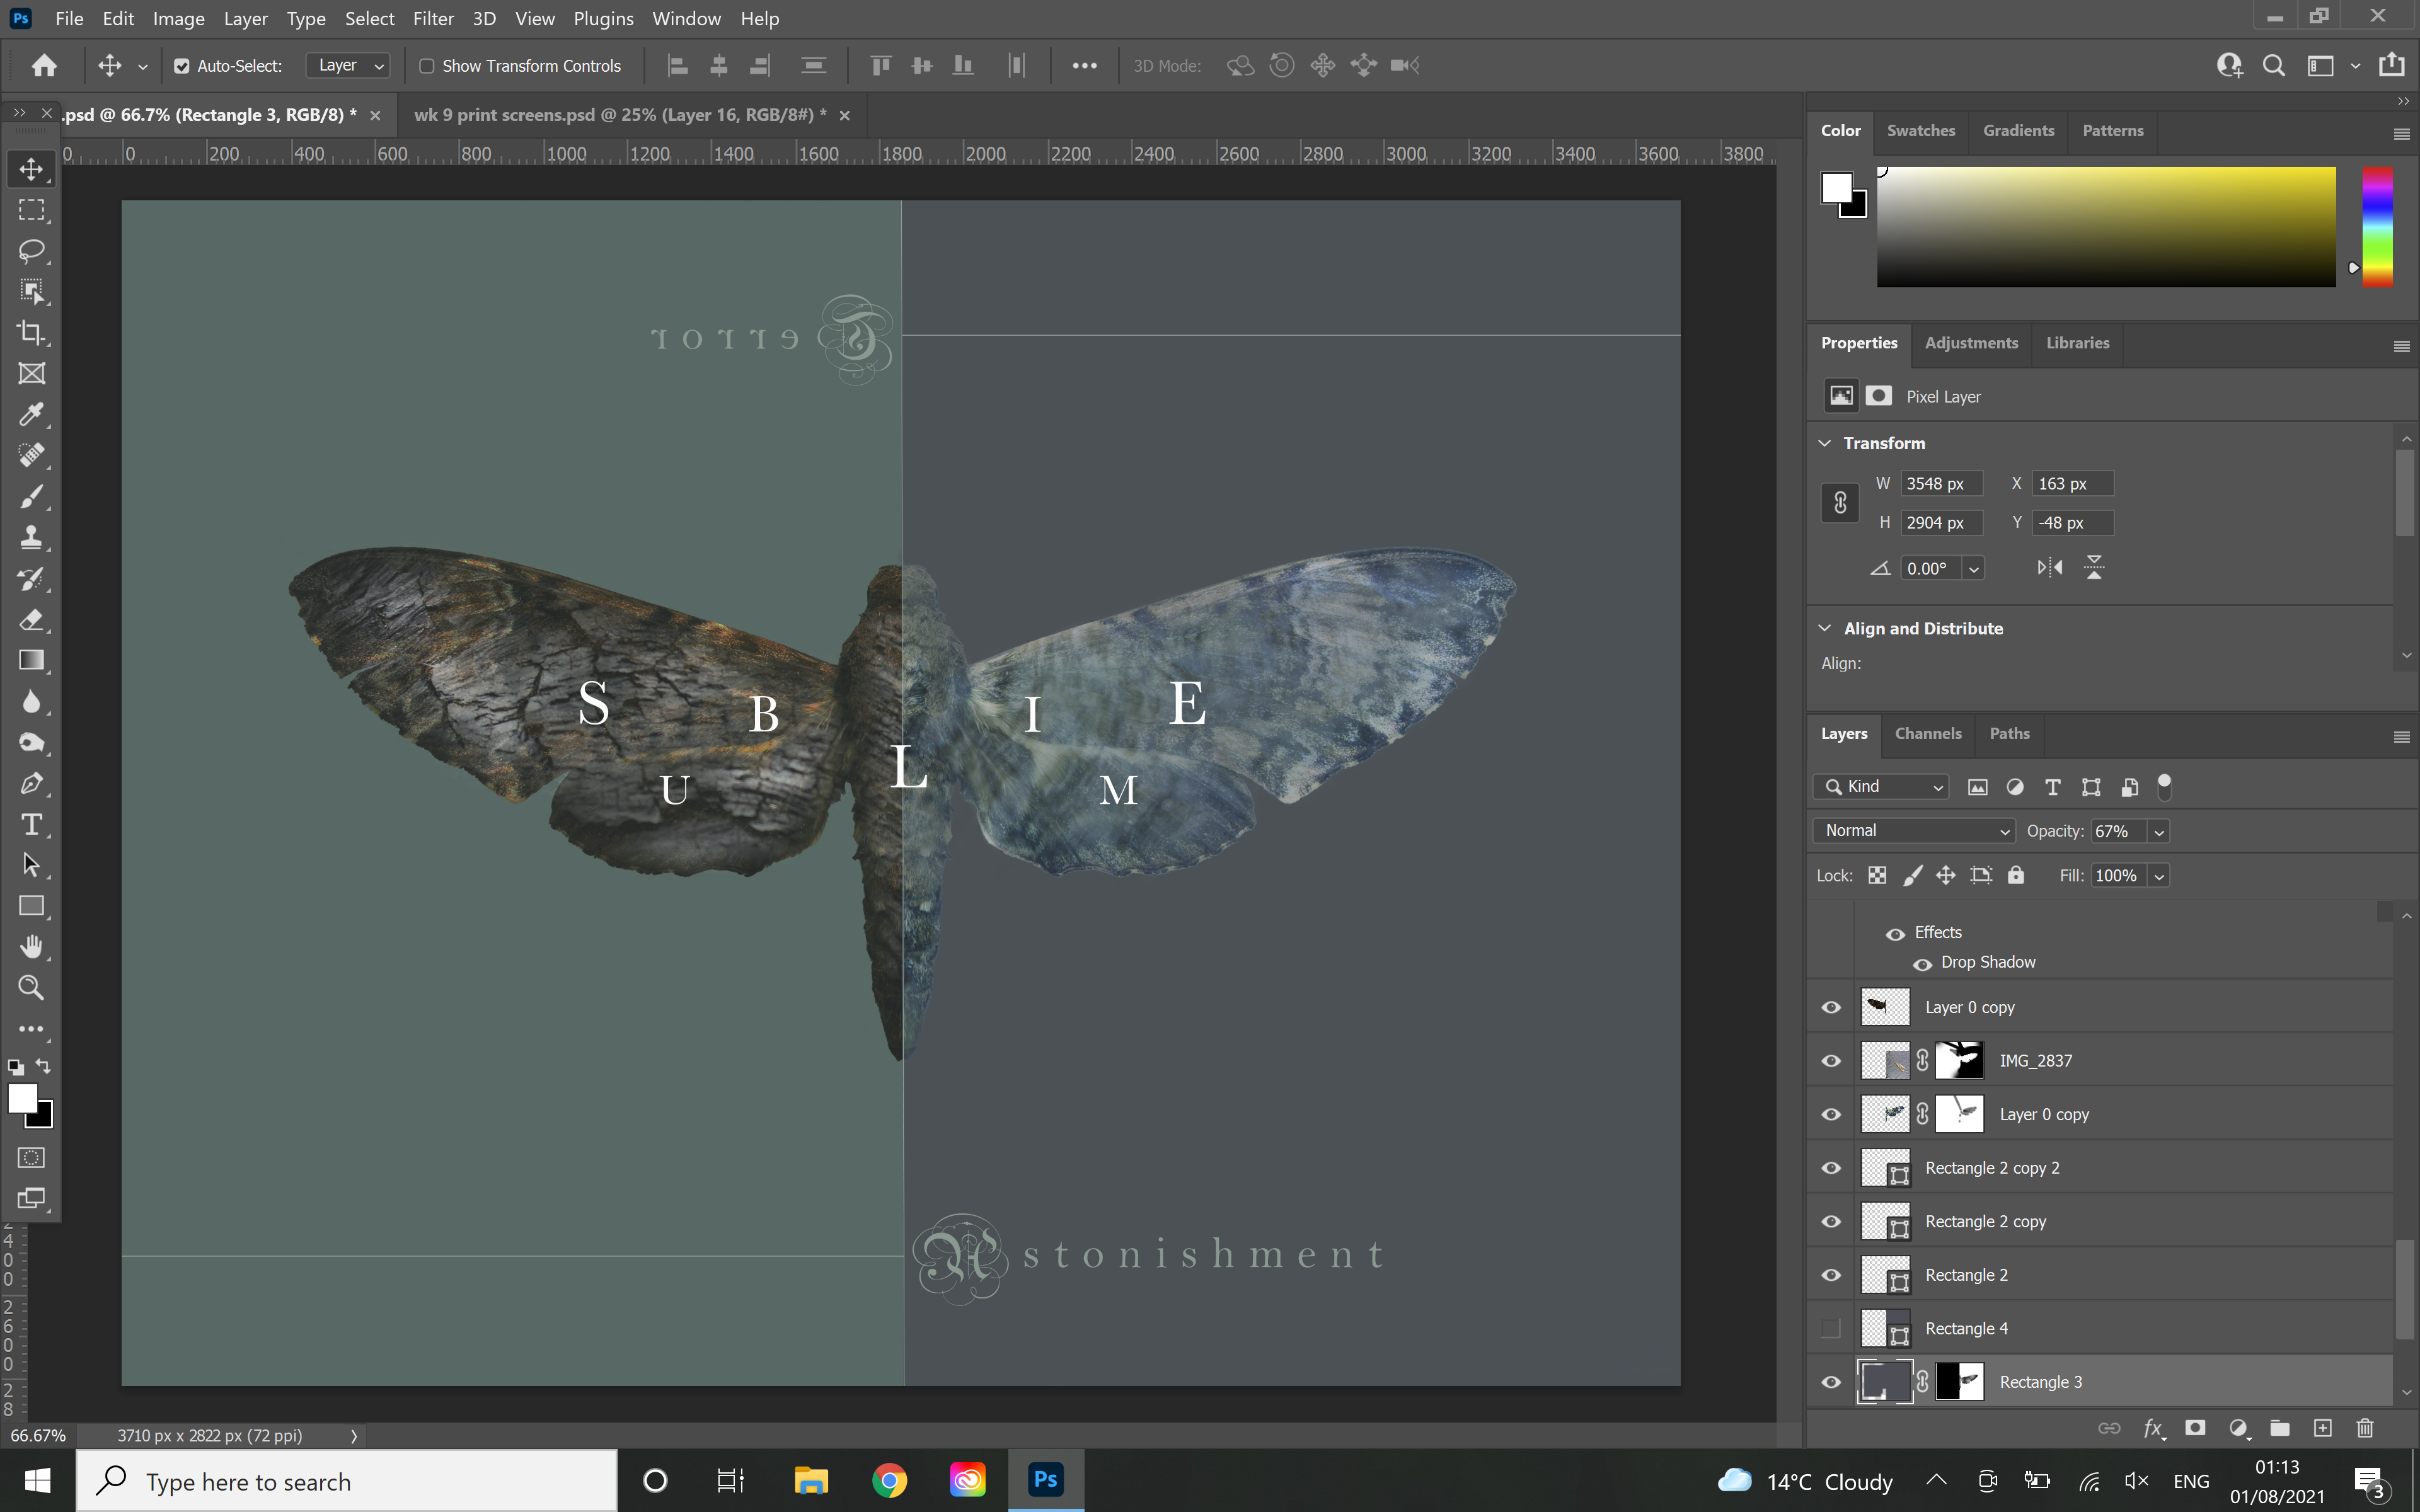Collapse the Transform section
2420x1512 pixels.
pyautogui.click(x=1825, y=443)
